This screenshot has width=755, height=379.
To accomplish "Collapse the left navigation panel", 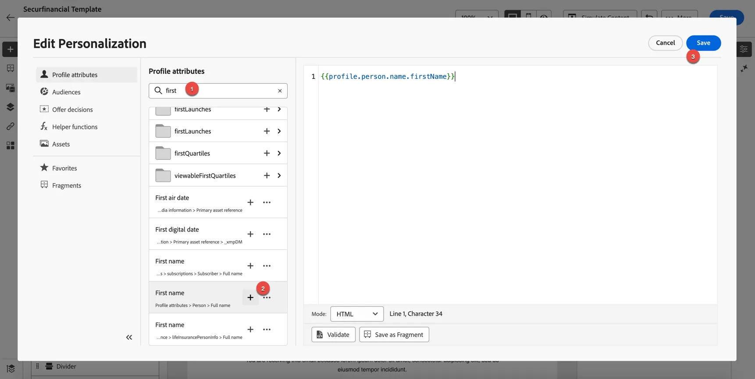I will pyautogui.click(x=129, y=337).
